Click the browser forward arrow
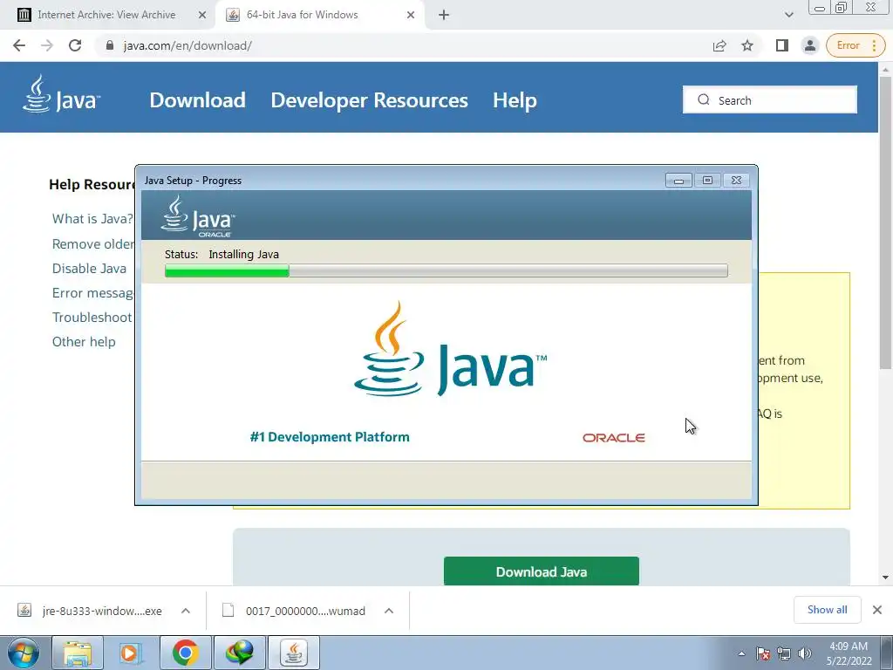Screen dimensions: 893x670 [47, 45]
